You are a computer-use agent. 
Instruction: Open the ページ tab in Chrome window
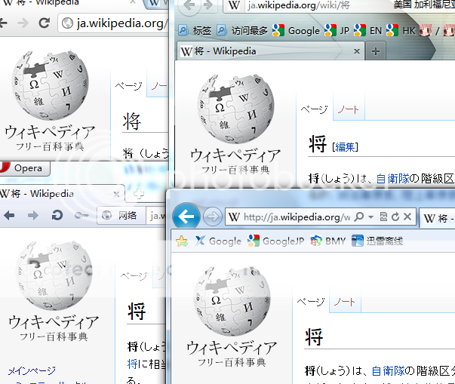(x=128, y=85)
